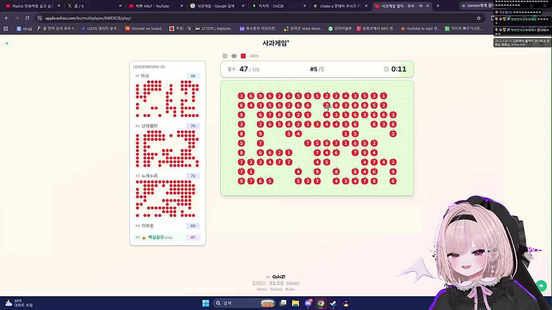The image size is (552, 310).
Task: Open the YouTube to mp3 bookmark
Action: click(x=420, y=28)
